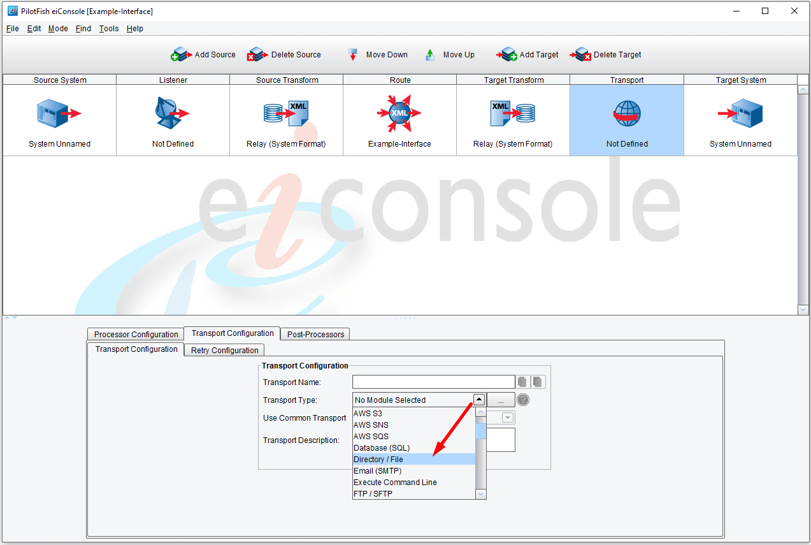Click the Add Target toolbar button

(x=528, y=55)
